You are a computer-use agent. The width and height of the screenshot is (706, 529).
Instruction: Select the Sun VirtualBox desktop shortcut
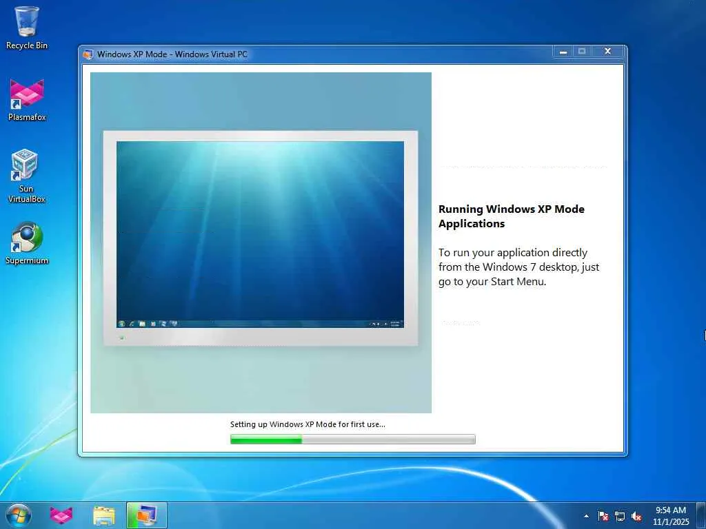[x=26, y=176]
